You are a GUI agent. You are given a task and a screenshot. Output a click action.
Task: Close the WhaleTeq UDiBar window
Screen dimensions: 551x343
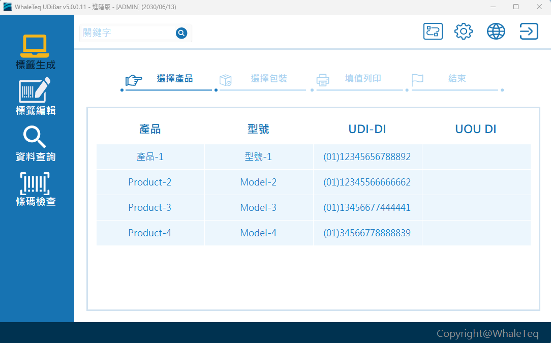[539, 7]
